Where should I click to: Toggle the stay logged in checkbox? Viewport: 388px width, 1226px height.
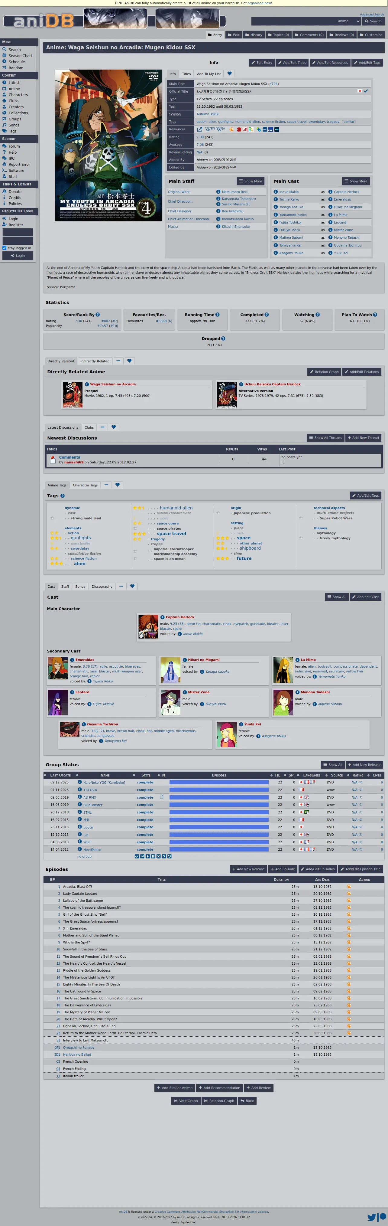pos(4,248)
